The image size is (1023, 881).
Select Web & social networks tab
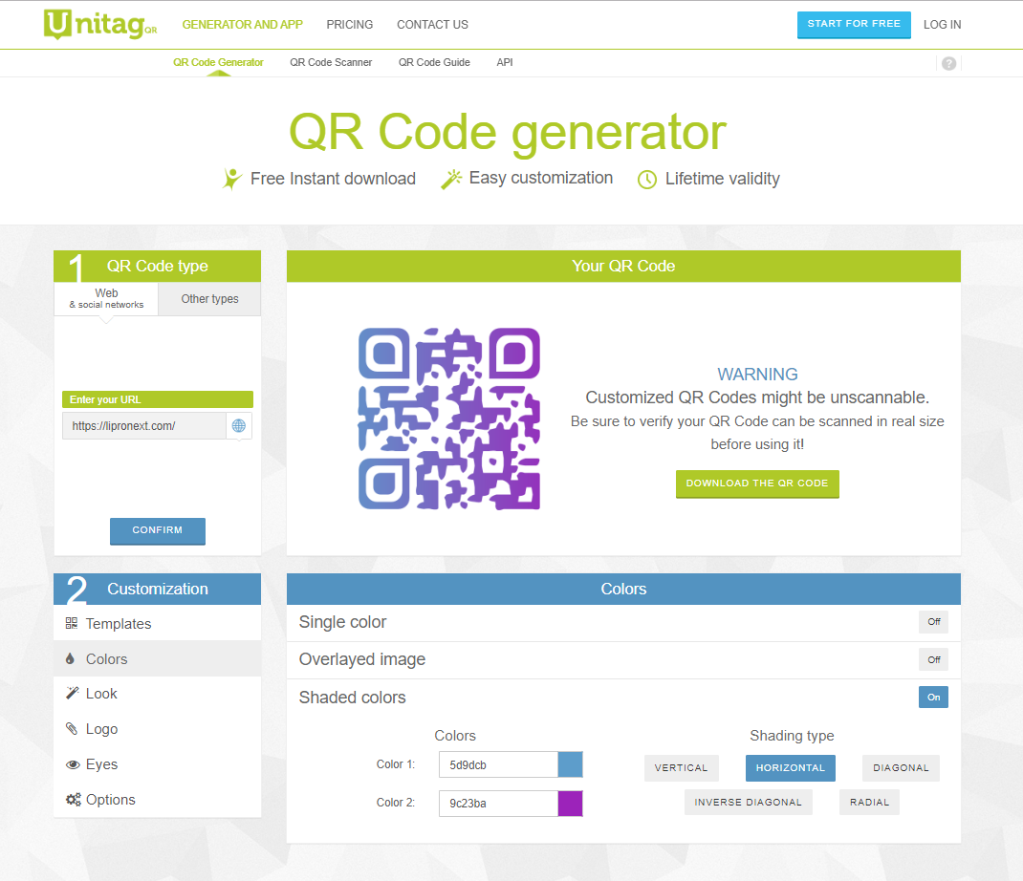click(106, 299)
